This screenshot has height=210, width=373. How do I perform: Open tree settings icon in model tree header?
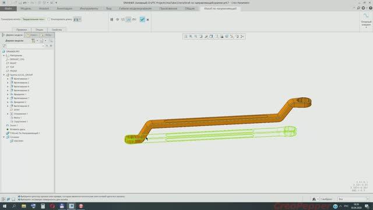34,41
